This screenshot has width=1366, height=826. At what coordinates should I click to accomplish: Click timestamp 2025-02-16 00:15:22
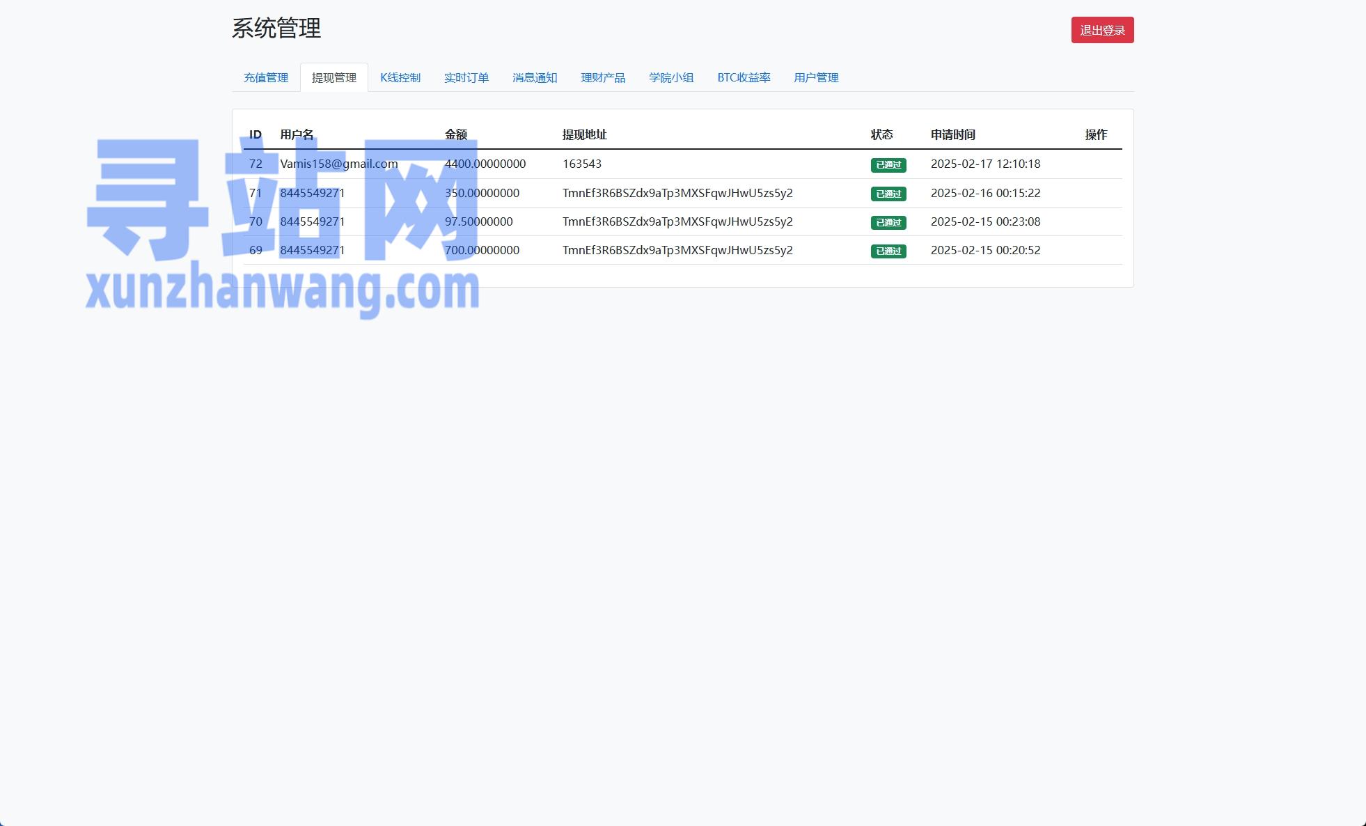point(986,193)
